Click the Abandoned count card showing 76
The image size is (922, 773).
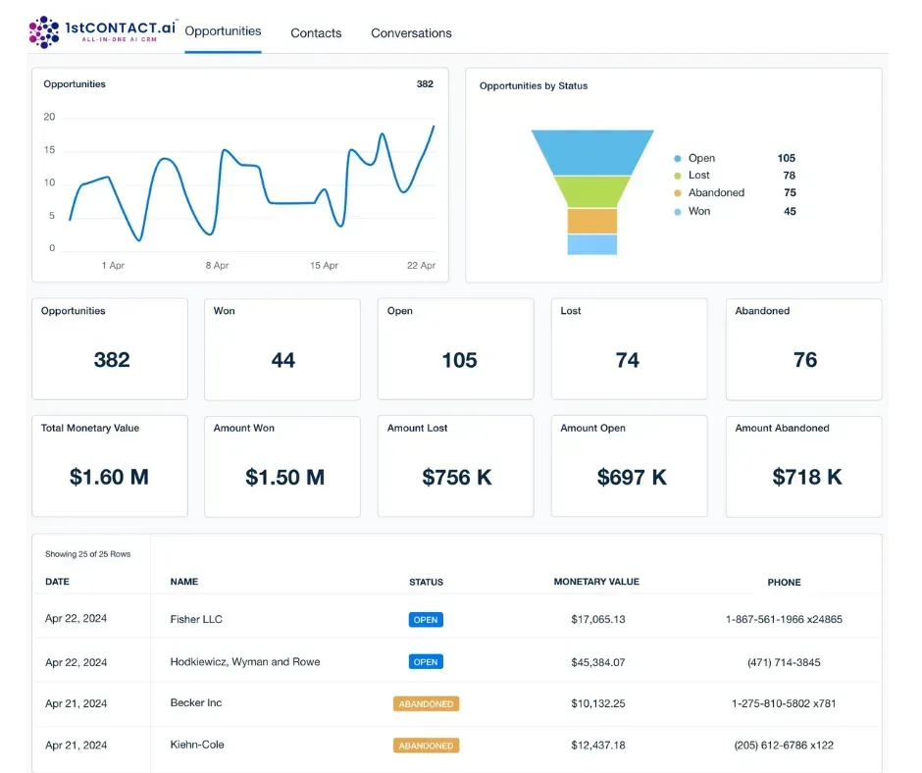[804, 349]
